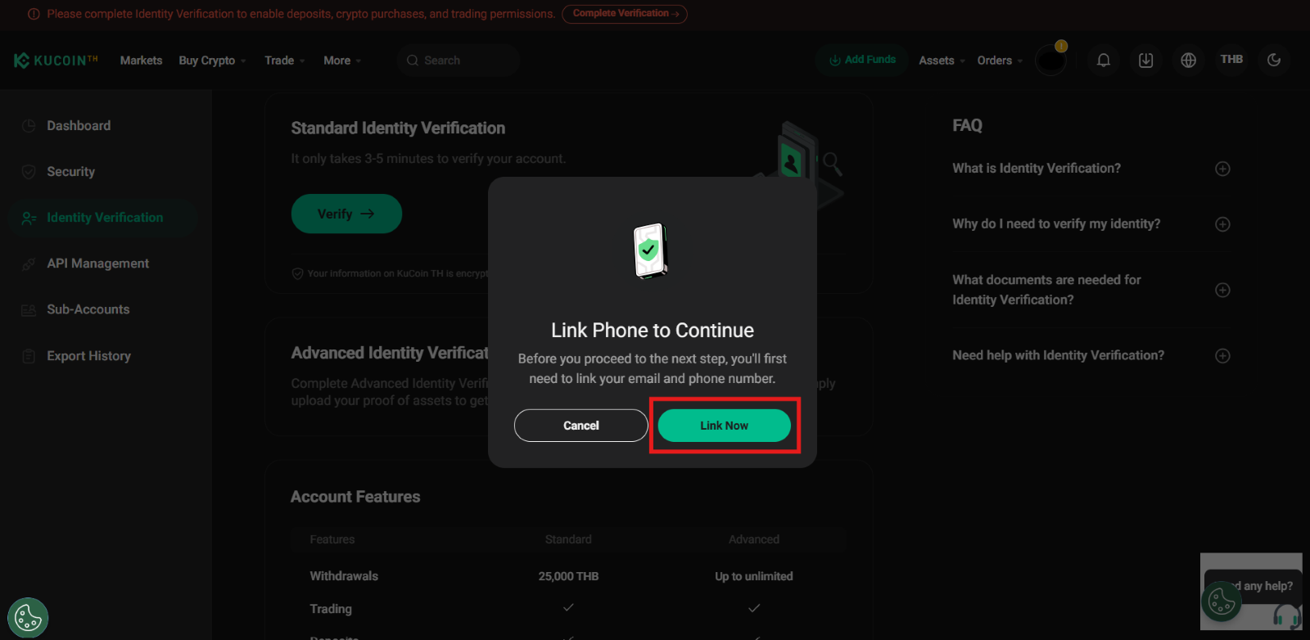This screenshot has height=640, width=1310.
Task: Switch currency display from THB
Action: [1231, 59]
